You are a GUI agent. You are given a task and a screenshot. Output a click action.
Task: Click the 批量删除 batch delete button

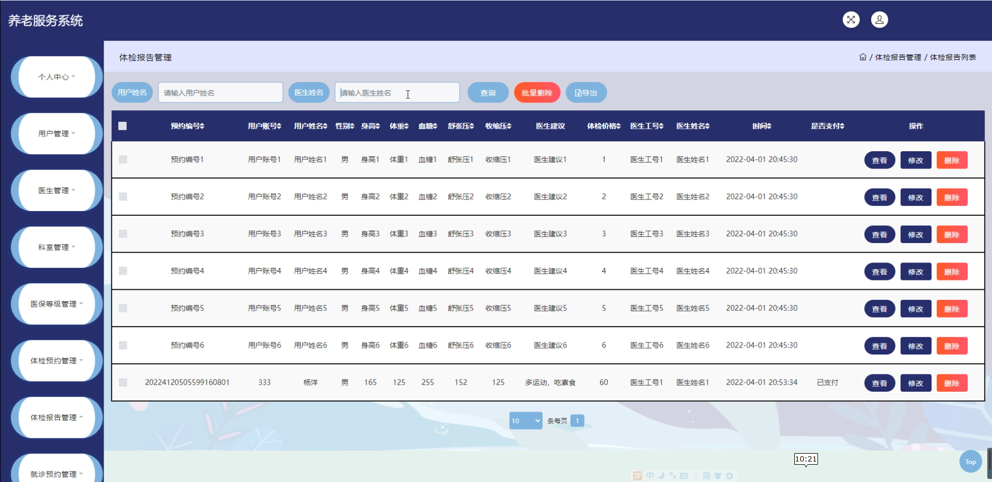click(x=537, y=92)
